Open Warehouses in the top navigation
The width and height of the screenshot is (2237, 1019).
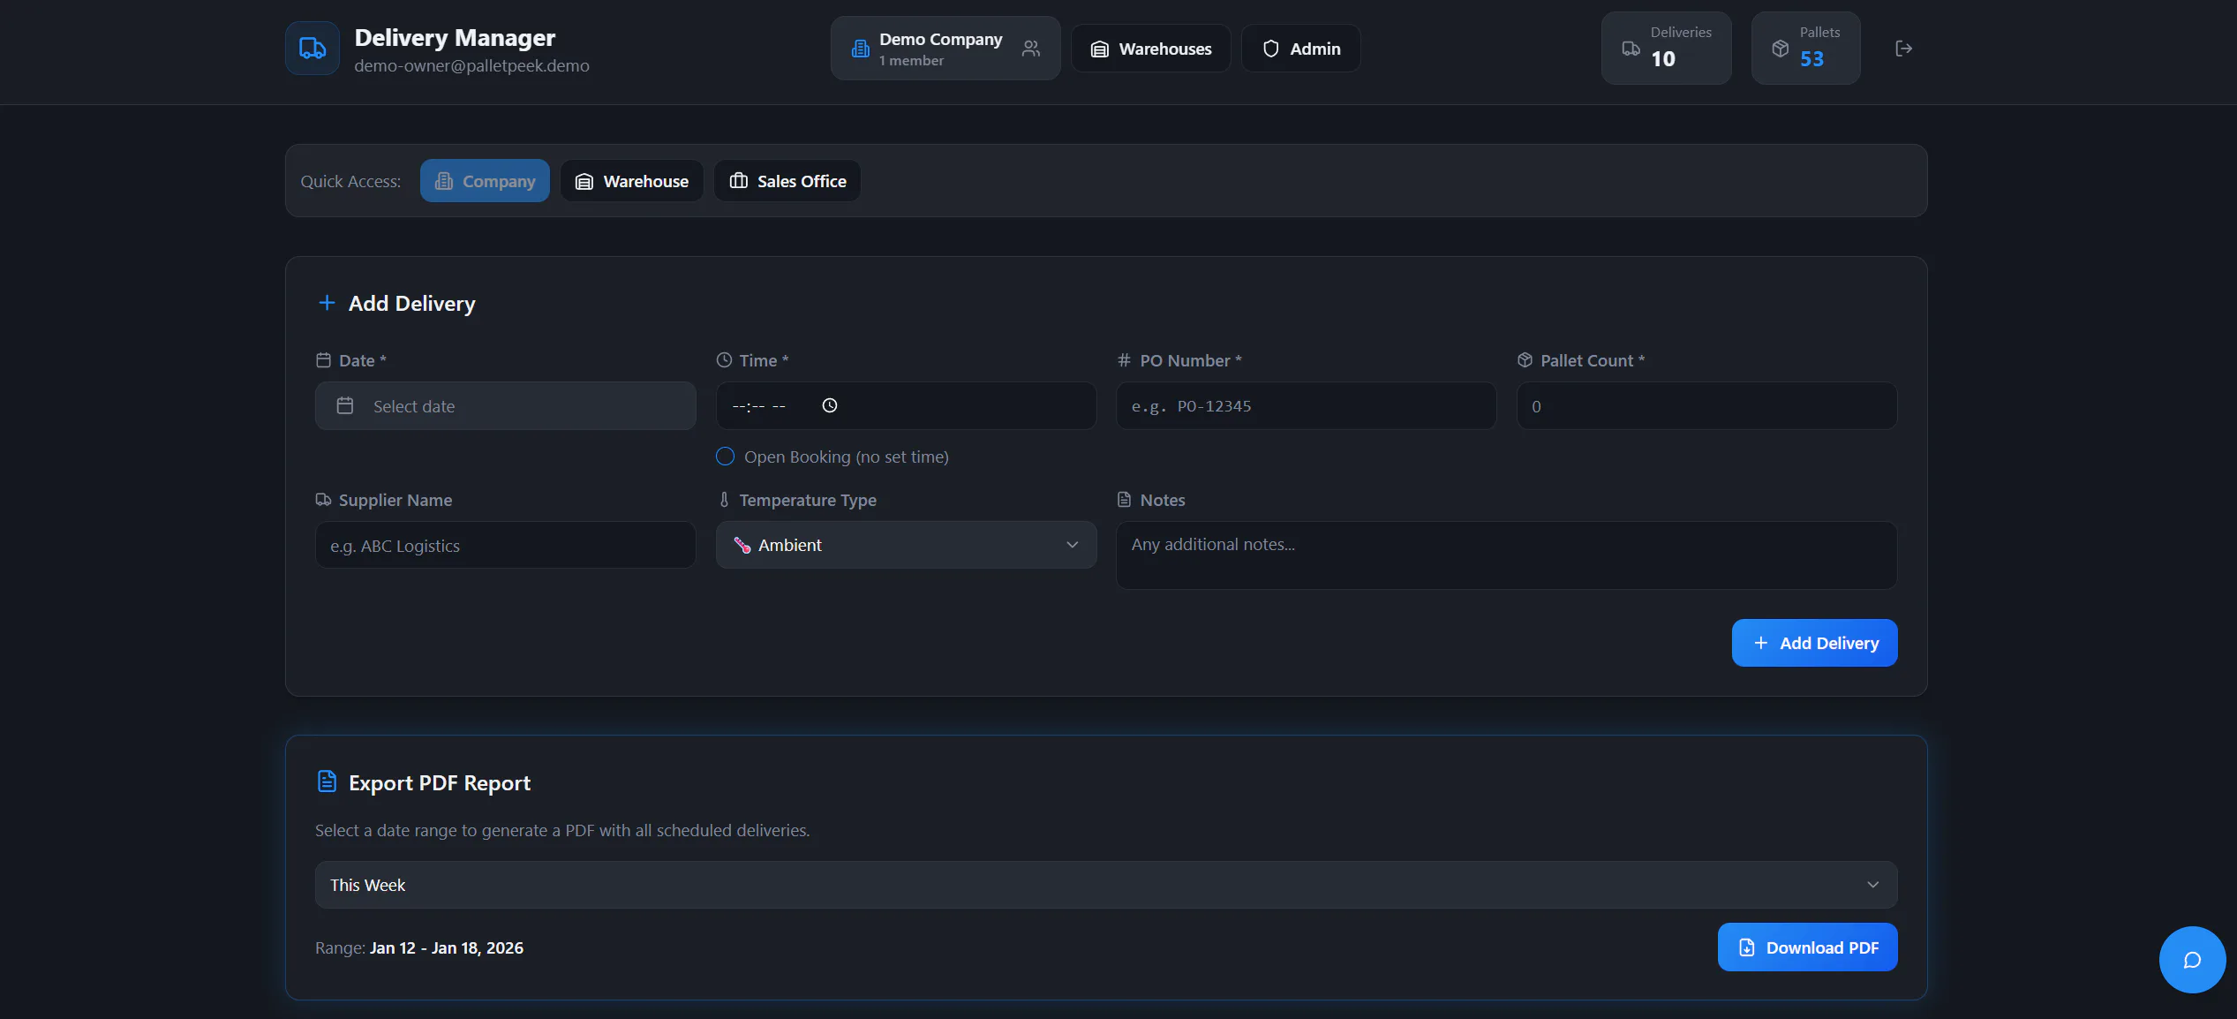pos(1151,49)
